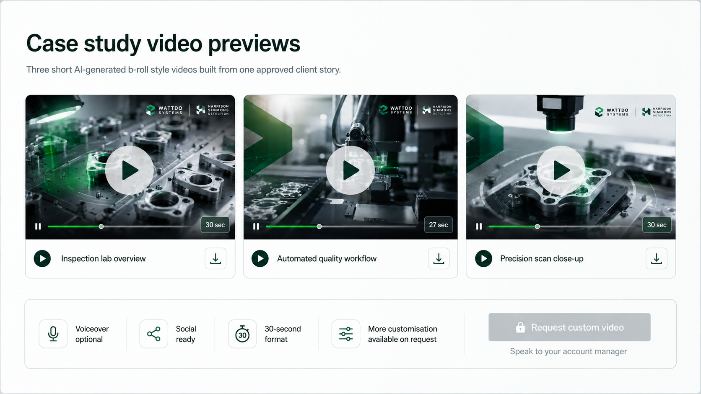Viewport: 701px width, 394px height.
Task: Click the Voiceover optional microphone icon
Action: point(53,334)
